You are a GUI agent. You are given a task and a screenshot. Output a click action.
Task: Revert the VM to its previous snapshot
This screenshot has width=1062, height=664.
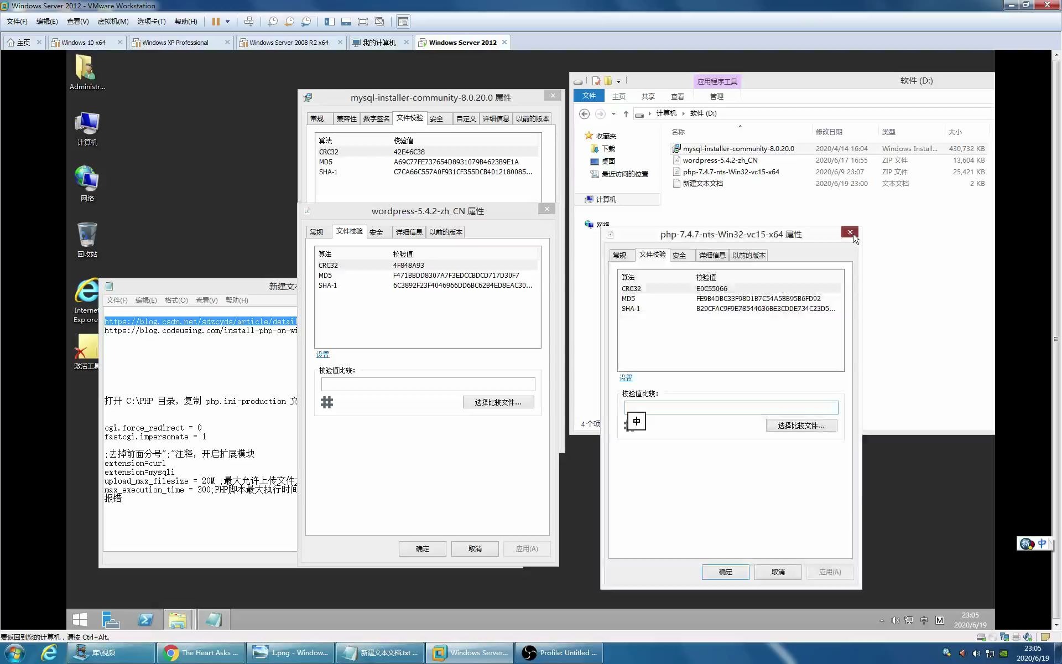point(289,22)
